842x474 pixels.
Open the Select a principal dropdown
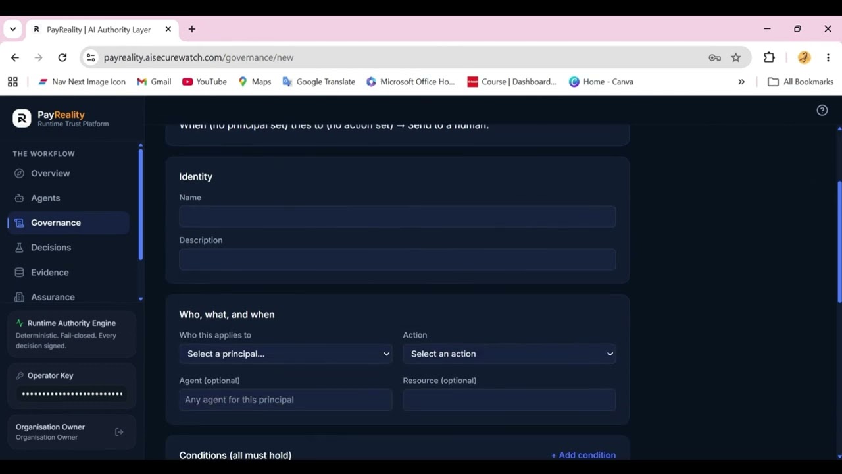pos(285,354)
